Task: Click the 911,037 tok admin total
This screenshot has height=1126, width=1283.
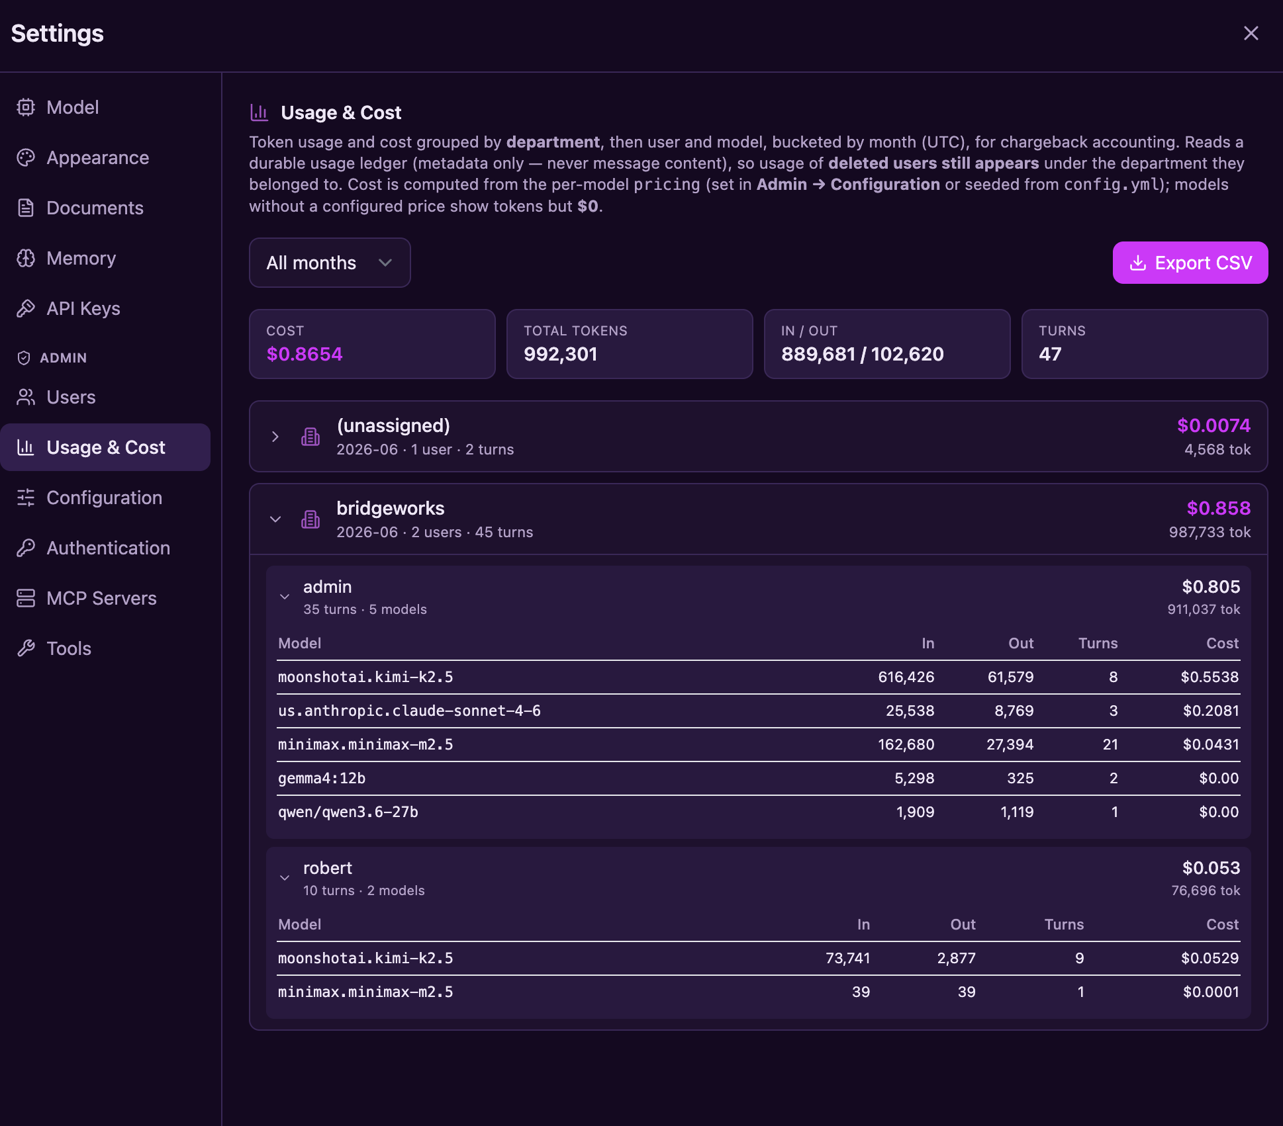Action: tap(1204, 609)
